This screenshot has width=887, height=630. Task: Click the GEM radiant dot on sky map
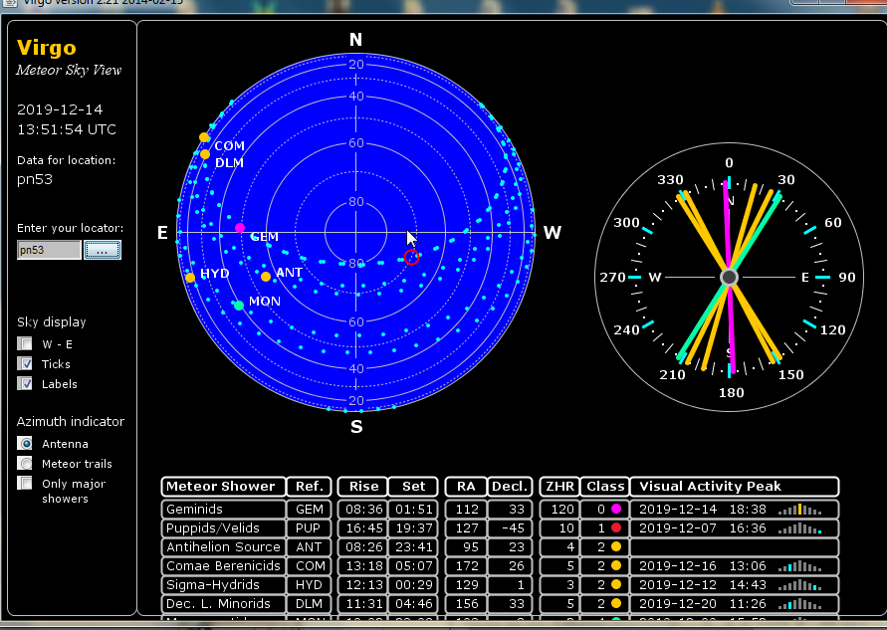[x=240, y=228]
